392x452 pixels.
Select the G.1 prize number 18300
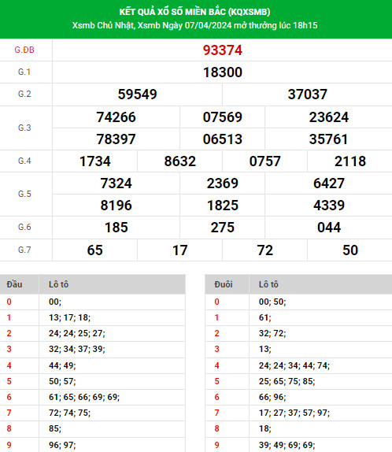[x=222, y=72]
